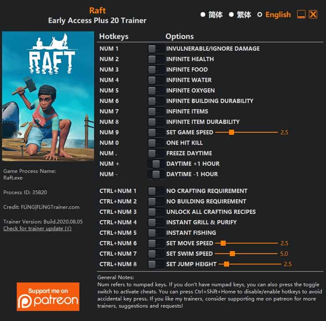
Task: Close the trainer with X icon
Action: coord(313,15)
